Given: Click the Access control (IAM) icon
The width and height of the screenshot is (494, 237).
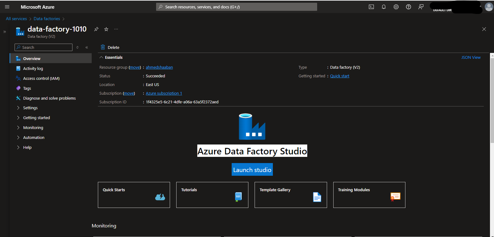Looking at the screenshot, I should pyautogui.click(x=18, y=78).
